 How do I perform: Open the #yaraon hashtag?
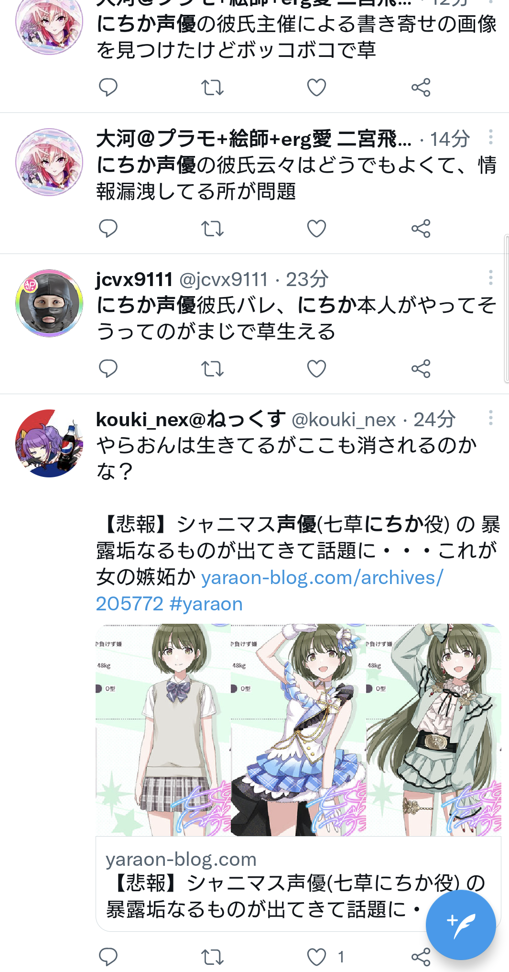pyautogui.click(x=206, y=604)
